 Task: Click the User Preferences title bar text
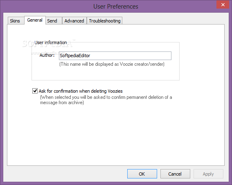tap(116, 7)
